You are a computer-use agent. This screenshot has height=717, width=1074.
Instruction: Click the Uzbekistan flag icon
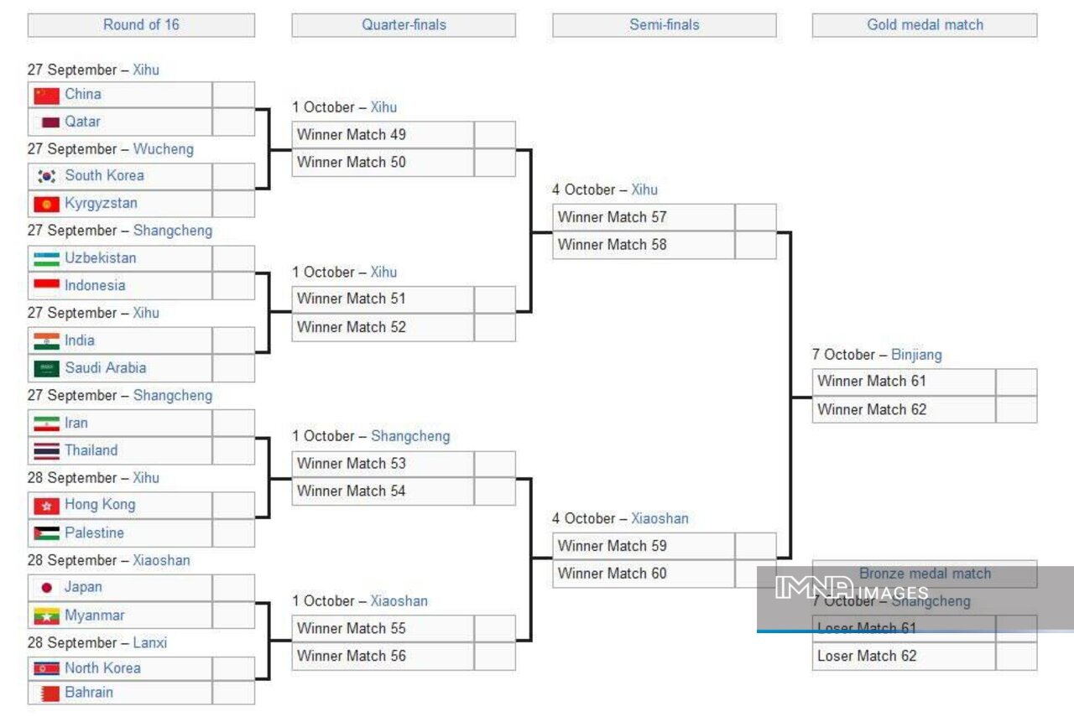click(x=46, y=258)
